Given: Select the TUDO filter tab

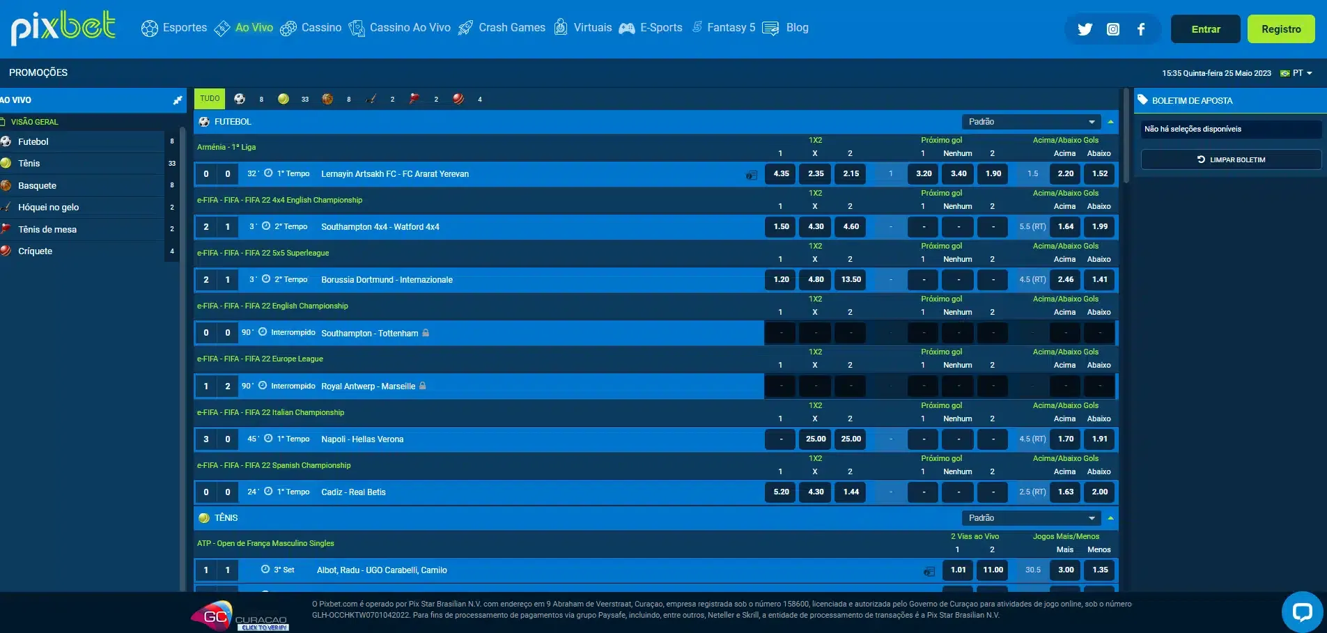Looking at the screenshot, I should [x=209, y=98].
